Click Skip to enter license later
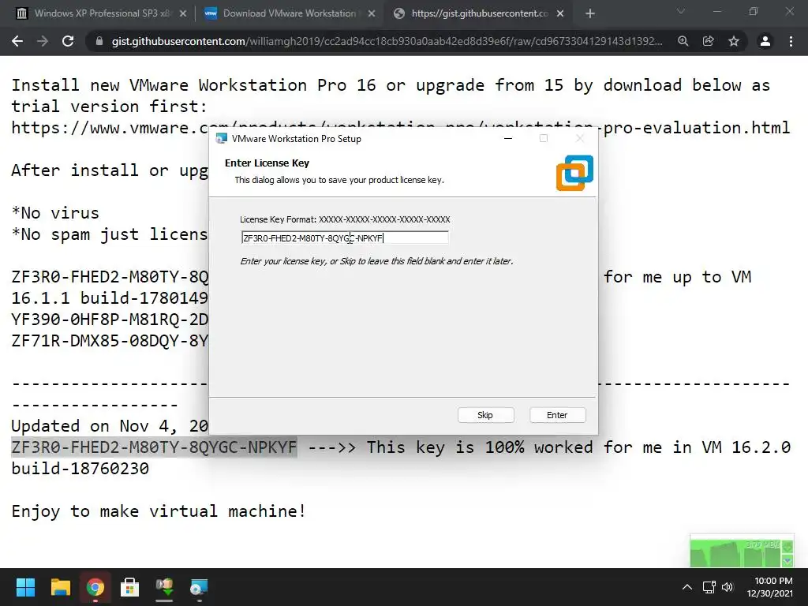 pyautogui.click(x=485, y=415)
